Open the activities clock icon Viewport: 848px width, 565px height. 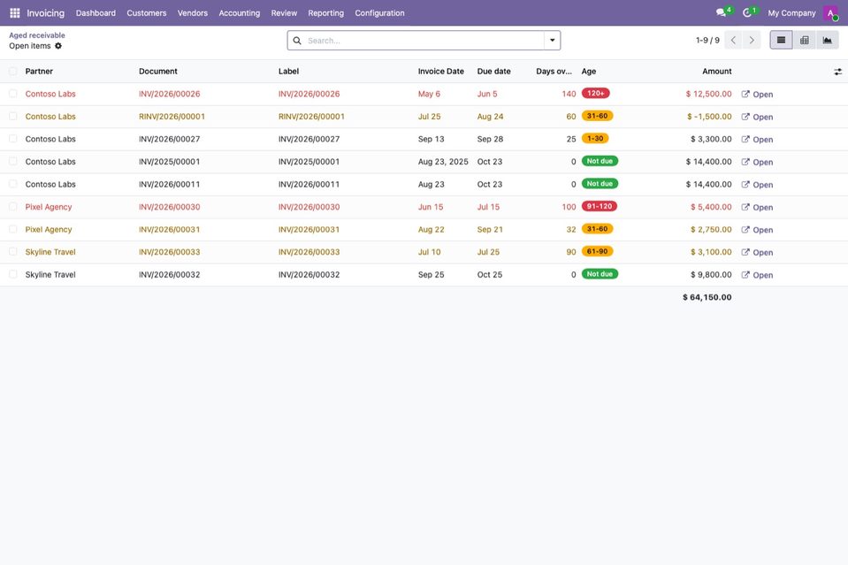pos(747,13)
